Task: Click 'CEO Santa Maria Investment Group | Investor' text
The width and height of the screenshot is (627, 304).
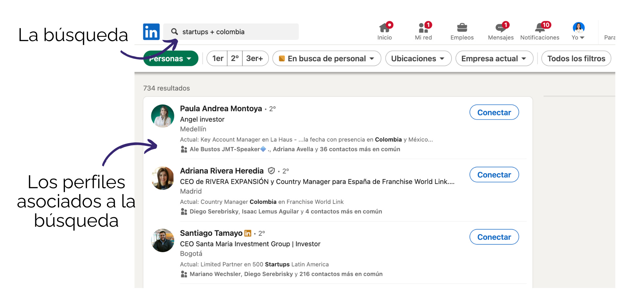Action: point(250,244)
